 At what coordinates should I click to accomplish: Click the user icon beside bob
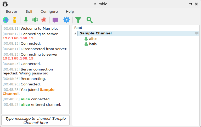[x=86, y=44]
